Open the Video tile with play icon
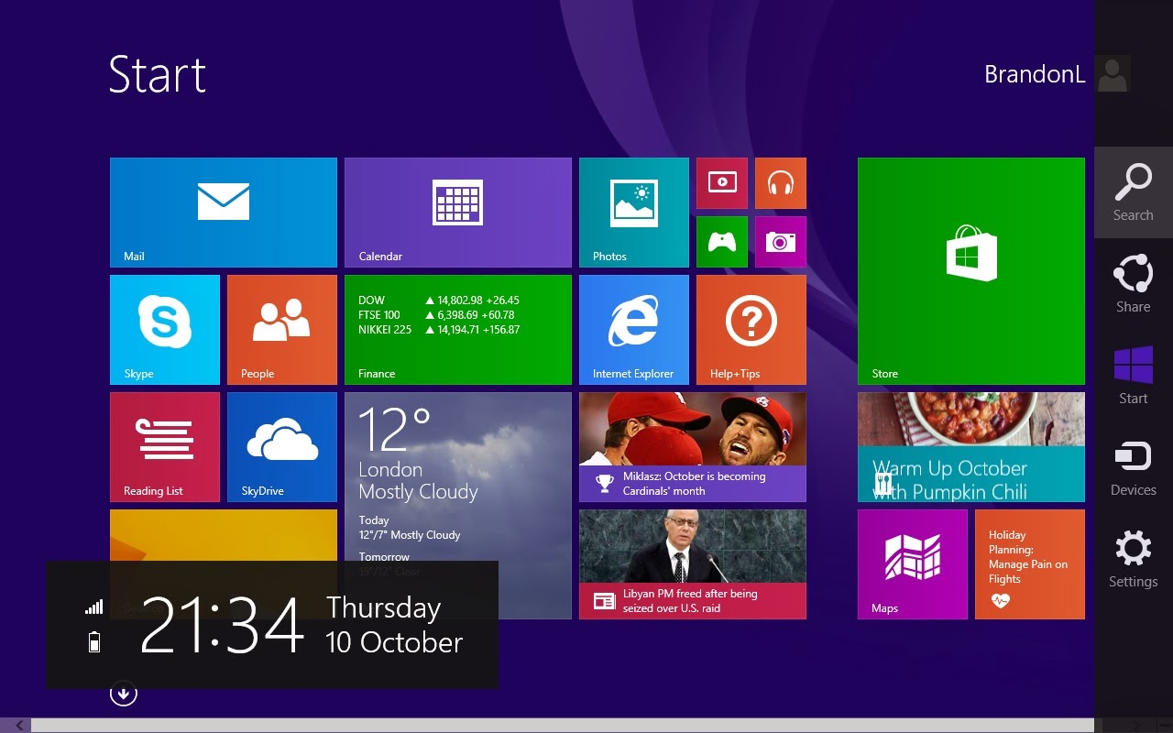 pyautogui.click(x=722, y=183)
